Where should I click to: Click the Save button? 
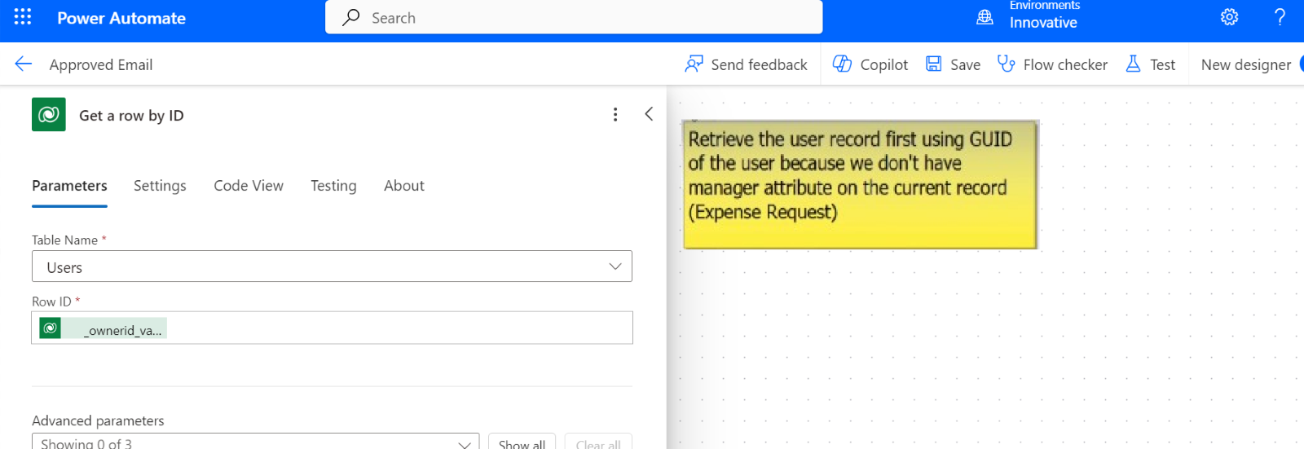point(953,64)
